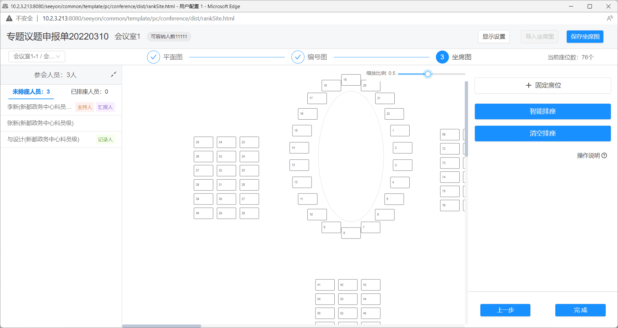Click seat 22 at the oval table
618x328 pixels.
[x=394, y=114]
